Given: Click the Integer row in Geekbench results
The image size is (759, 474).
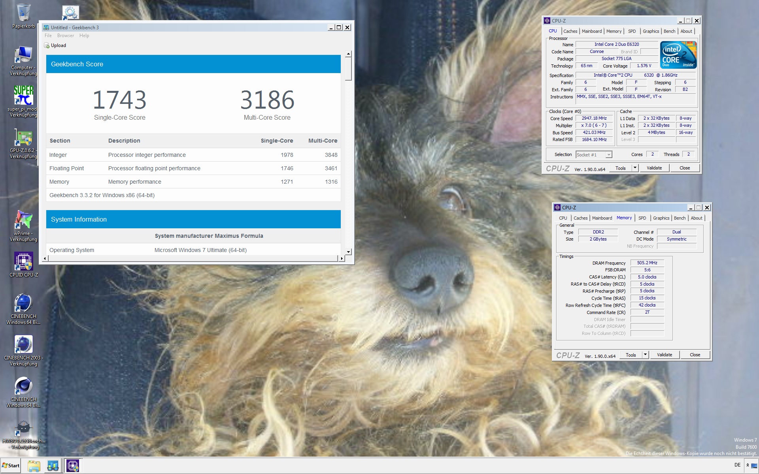Looking at the screenshot, I should coord(193,155).
